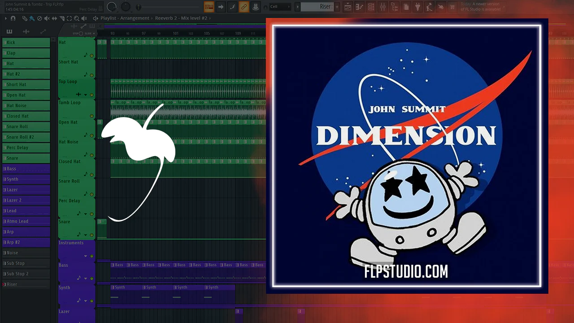
Task: Click Reeverb 2 - Mix level #2 breadcrumb
Action: [181, 18]
